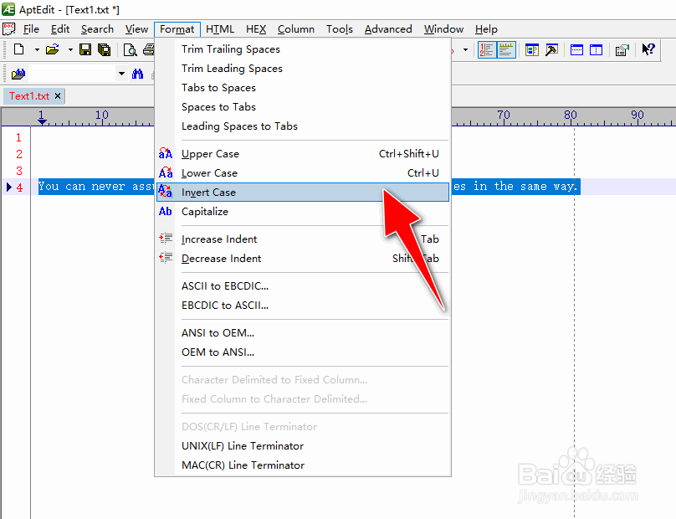Choose Upper Case from Format menu

pyautogui.click(x=303, y=153)
